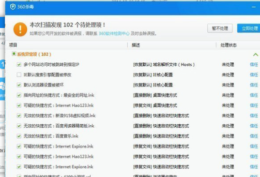This screenshot has width=260, height=177.
Task: Click the 暂不处理 button
Action: (220, 29)
